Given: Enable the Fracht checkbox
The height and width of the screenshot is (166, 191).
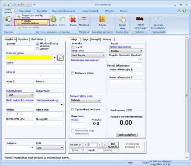Looking at the screenshot, I should tap(73, 47).
